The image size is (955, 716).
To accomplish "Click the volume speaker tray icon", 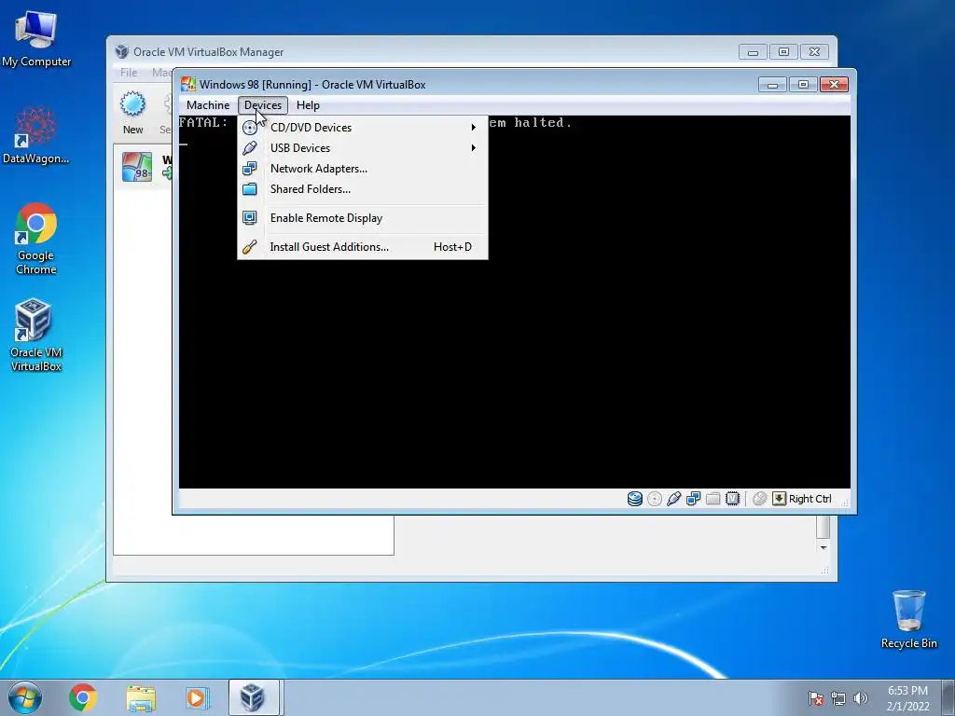I will (861, 698).
